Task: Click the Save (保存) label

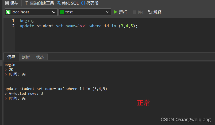Action: 14,3
